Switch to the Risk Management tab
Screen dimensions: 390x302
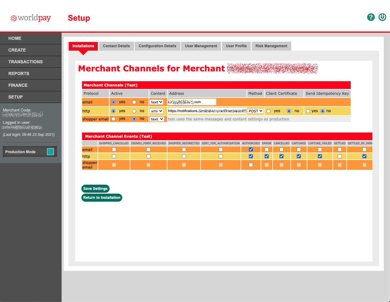click(x=271, y=46)
